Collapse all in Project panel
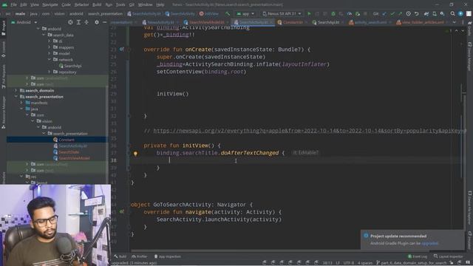The height and width of the screenshot is (266, 473). [x=86, y=22]
